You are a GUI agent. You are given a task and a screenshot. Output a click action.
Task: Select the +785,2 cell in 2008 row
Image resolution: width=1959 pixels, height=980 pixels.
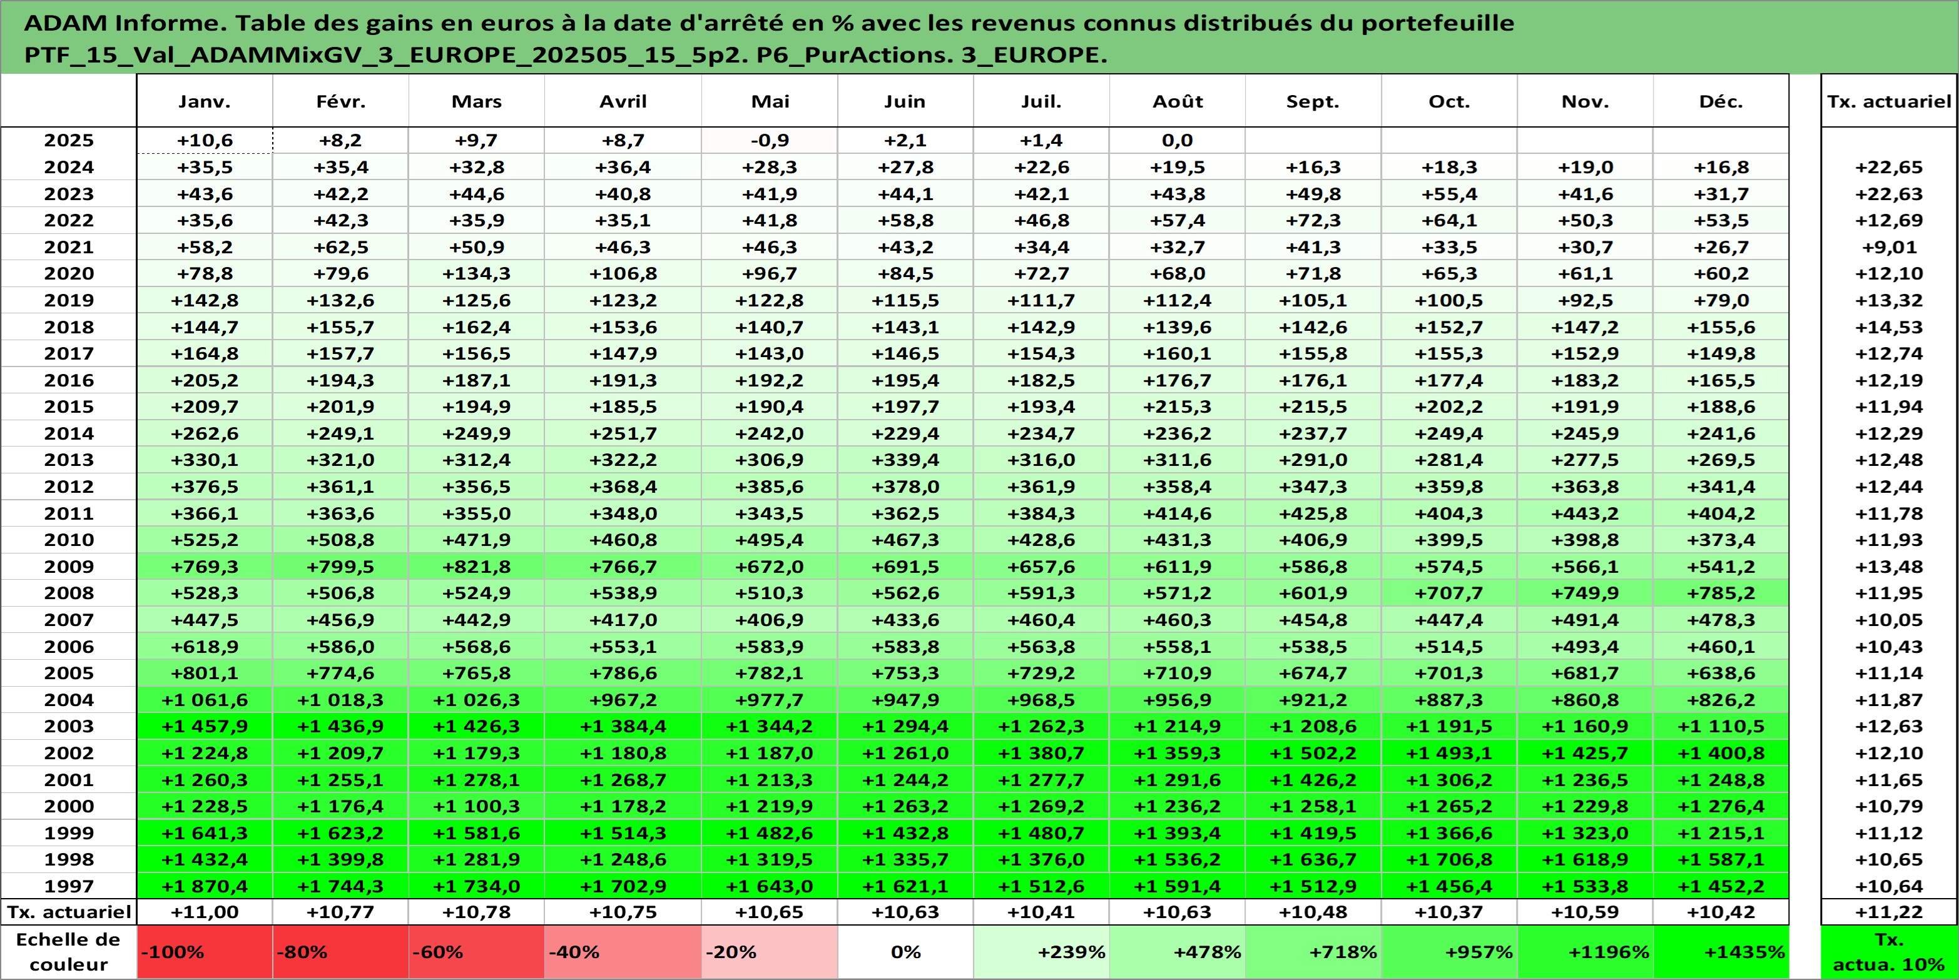[1722, 593]
